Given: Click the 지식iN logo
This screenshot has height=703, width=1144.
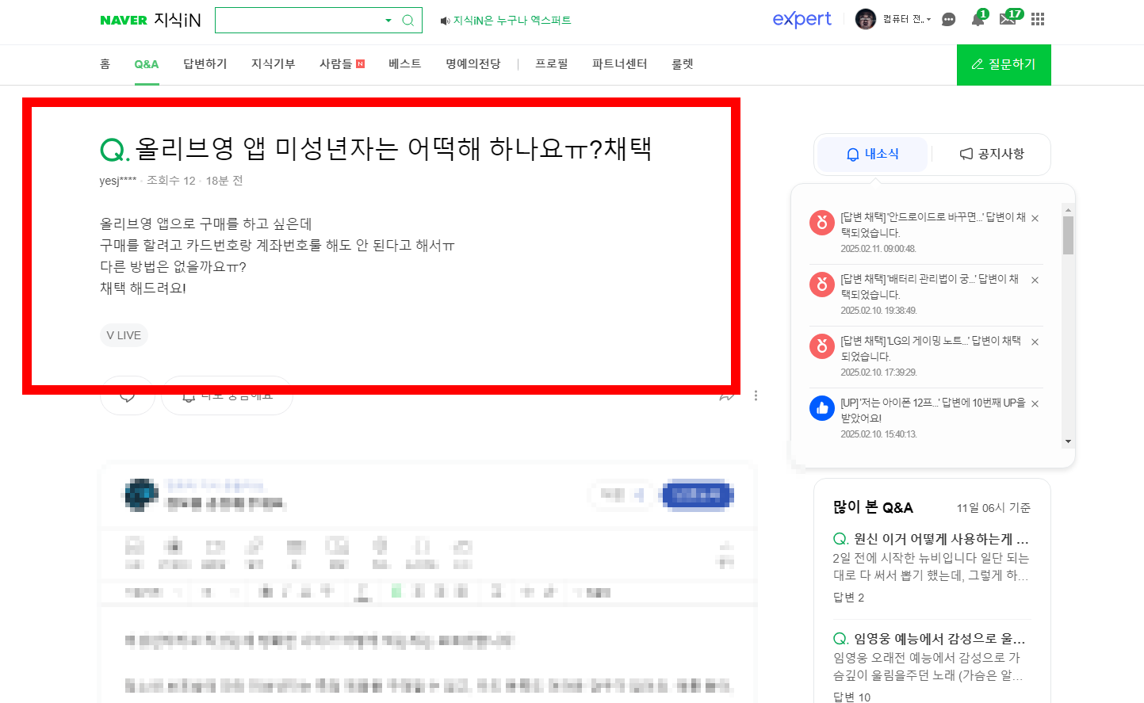Looking at the screenshot, I should pyautogui.click(x=178, y=20).
